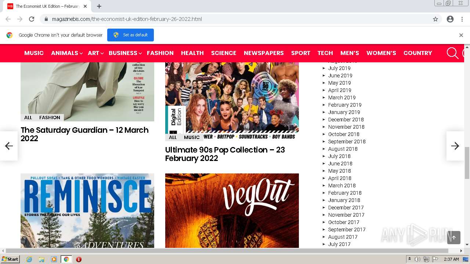Screen dimensions: 470x264
Task: View site information via padlock icon
Action: [x=46, y=19]
